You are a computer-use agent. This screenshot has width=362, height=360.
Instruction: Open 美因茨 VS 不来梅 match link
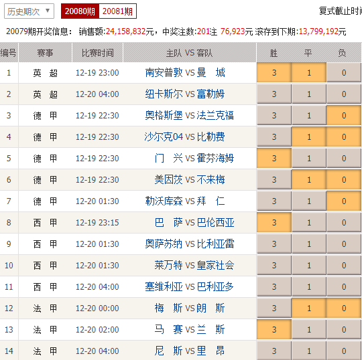pos(190,180)
